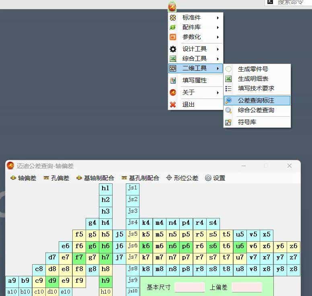Expand the 综合工具 submenu arrow
The image size is (312, 296).
click(x=218, y=59)
